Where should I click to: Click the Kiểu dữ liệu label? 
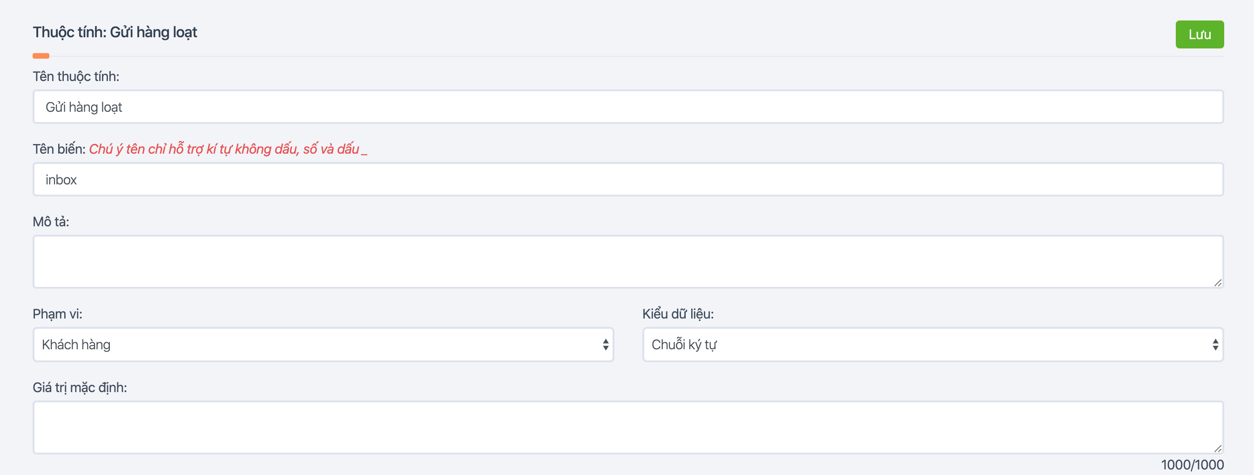678,314
